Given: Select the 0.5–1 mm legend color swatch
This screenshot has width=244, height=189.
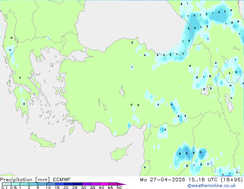Looking at the screenshot, I should pyautogui.click(x=15, y=184).
